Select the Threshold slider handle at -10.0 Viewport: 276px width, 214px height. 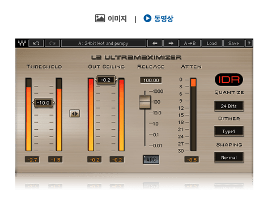click(44, 103)
